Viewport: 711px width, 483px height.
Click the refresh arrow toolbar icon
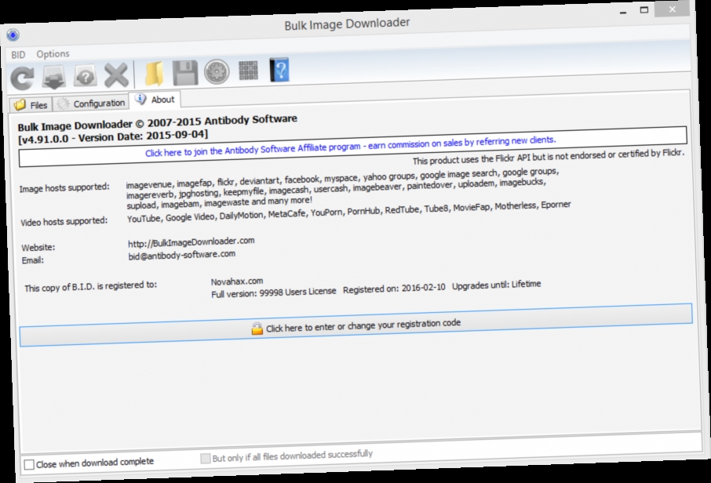click(x=23, y=78)
